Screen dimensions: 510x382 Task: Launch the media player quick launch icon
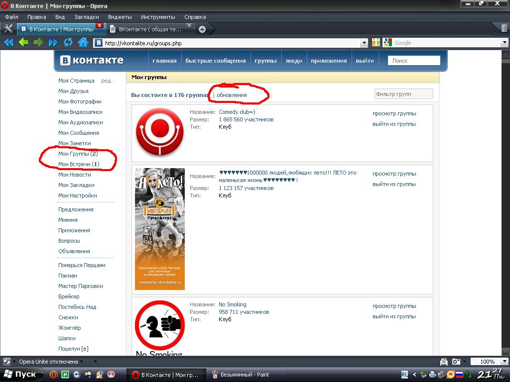click(76, 375)
